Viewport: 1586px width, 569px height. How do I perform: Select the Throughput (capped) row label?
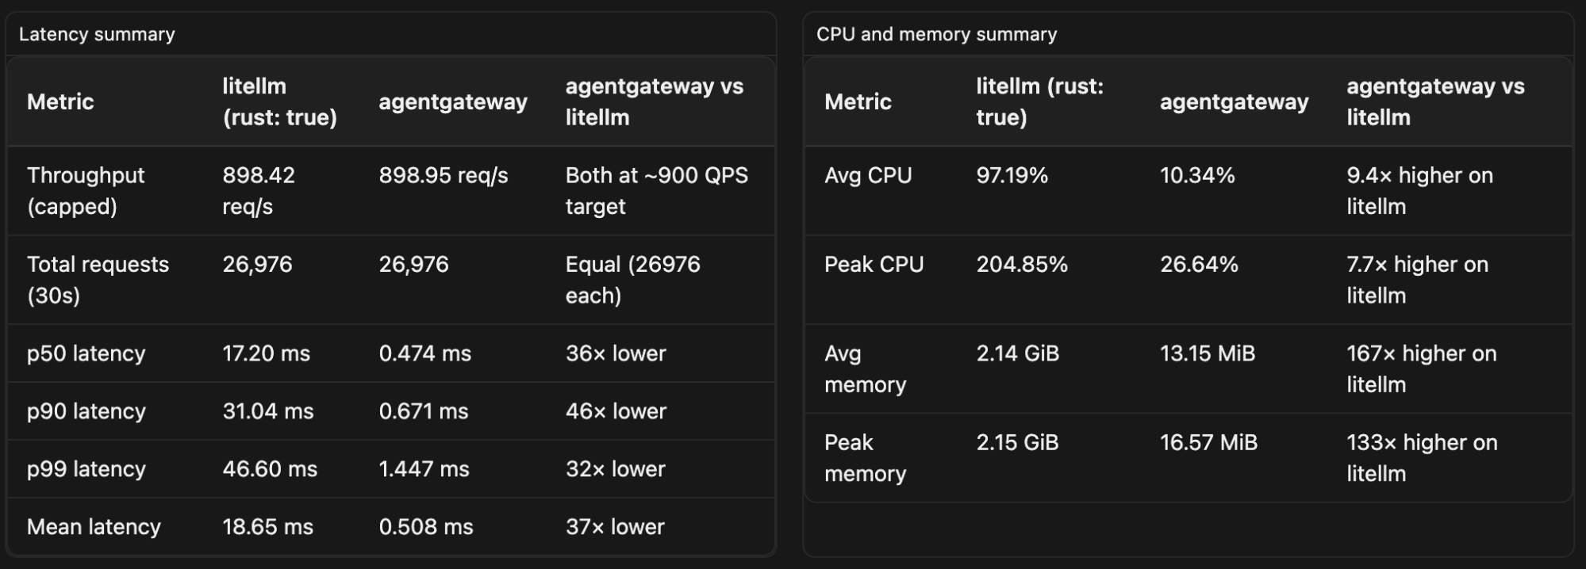tap(86, 190)
